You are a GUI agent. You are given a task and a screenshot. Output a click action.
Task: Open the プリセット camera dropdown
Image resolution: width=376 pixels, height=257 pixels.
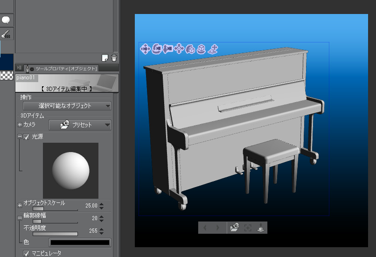pyautogui.click(x=80, y=125)
